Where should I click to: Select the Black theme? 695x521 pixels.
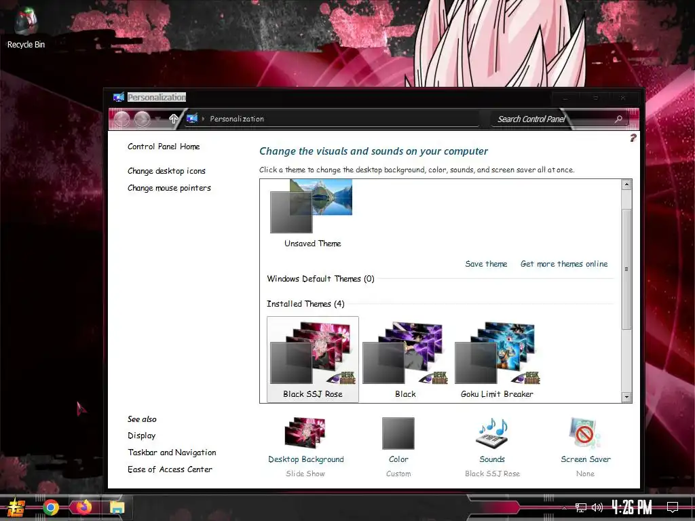pyautogui.click(x=405, y=360)
